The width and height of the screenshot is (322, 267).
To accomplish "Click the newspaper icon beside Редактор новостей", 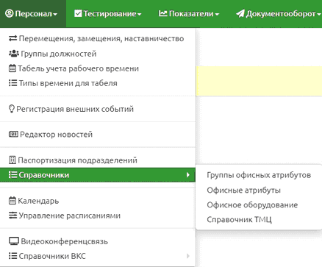I will pyautogui.click(x=13, y=134).
